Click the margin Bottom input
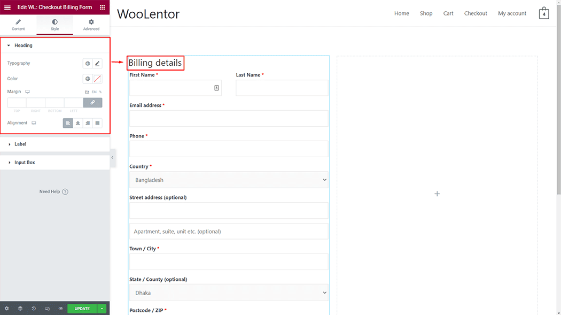Viewport: 561px width, 315px height. point(54,103)
